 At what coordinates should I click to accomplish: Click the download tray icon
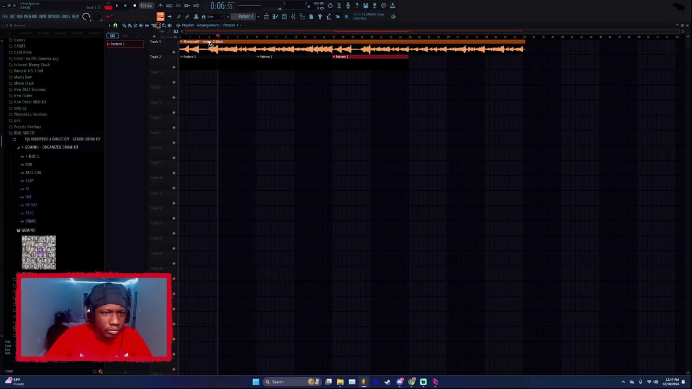392,5
